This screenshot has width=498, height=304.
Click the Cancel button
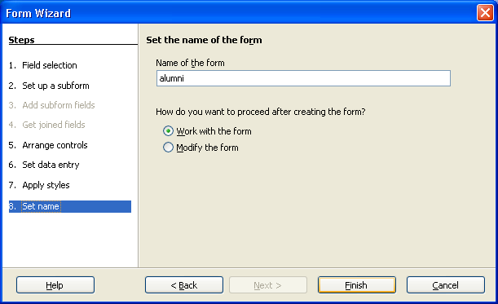click(x=446, y=285)
